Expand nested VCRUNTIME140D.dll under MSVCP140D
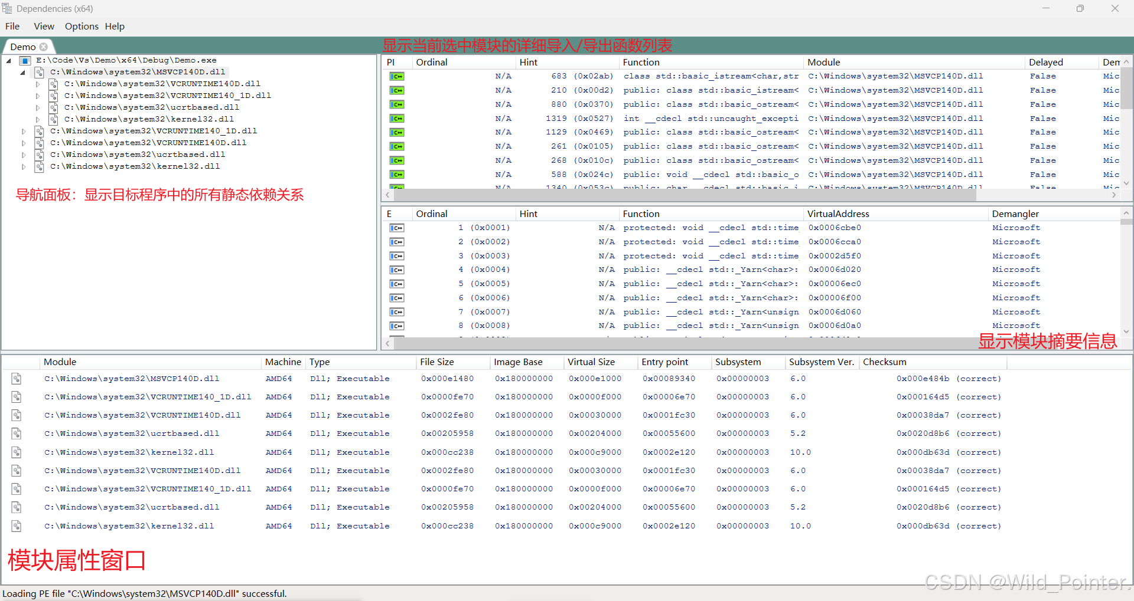Viewport: 1134px width, 601px height. point(37,84)
